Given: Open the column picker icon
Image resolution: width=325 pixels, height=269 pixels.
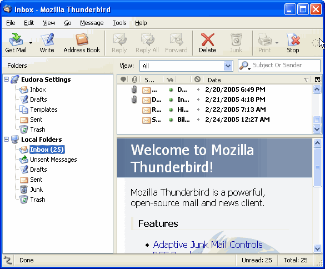Looking at the screenshot, I should pyautogui.click(x=317, y=79).
